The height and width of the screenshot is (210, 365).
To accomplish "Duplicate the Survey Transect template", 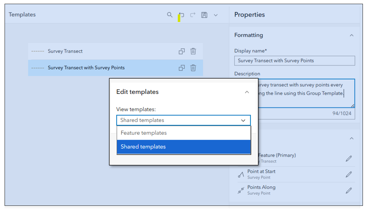I will (x=181, y=51).
